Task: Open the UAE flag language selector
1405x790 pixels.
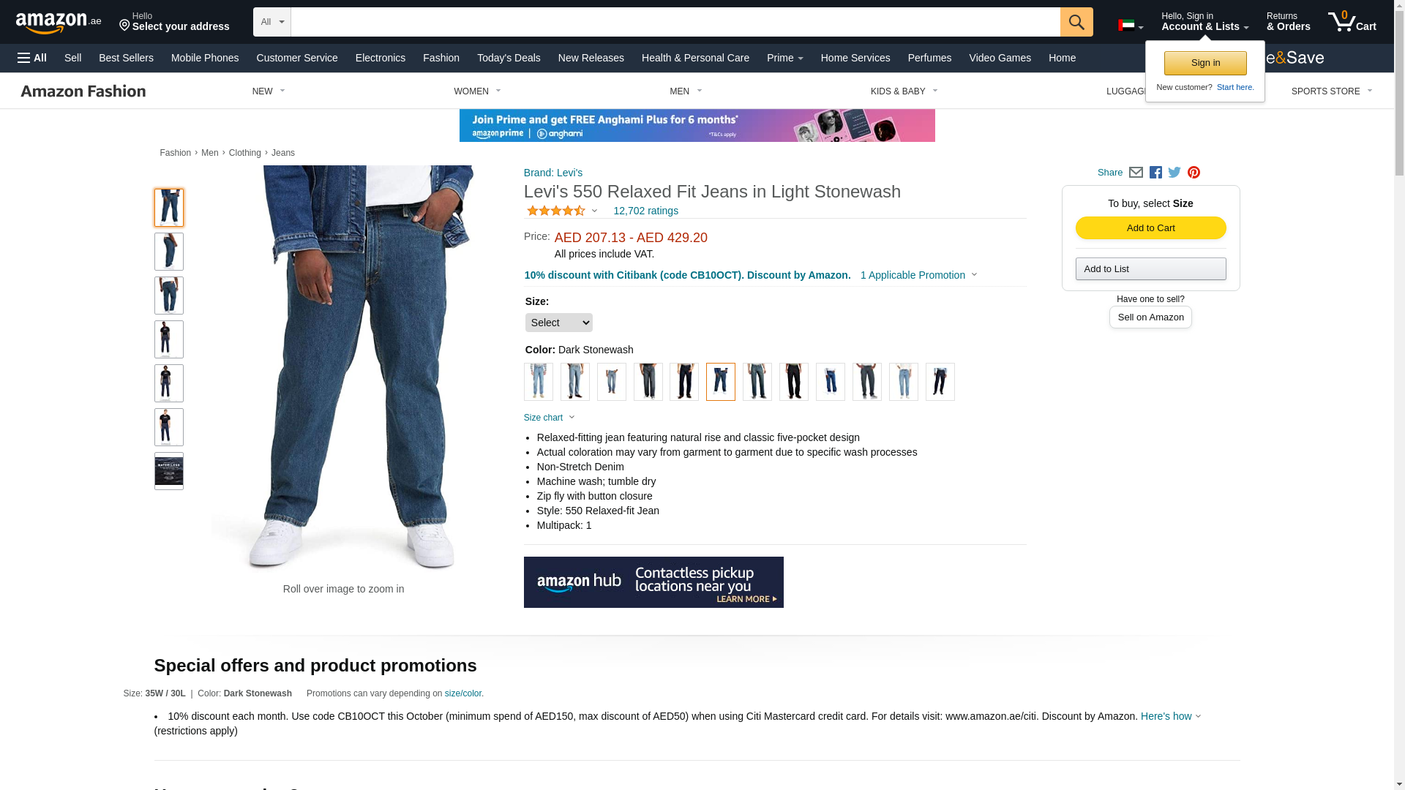Action: tap(1131, 26)
